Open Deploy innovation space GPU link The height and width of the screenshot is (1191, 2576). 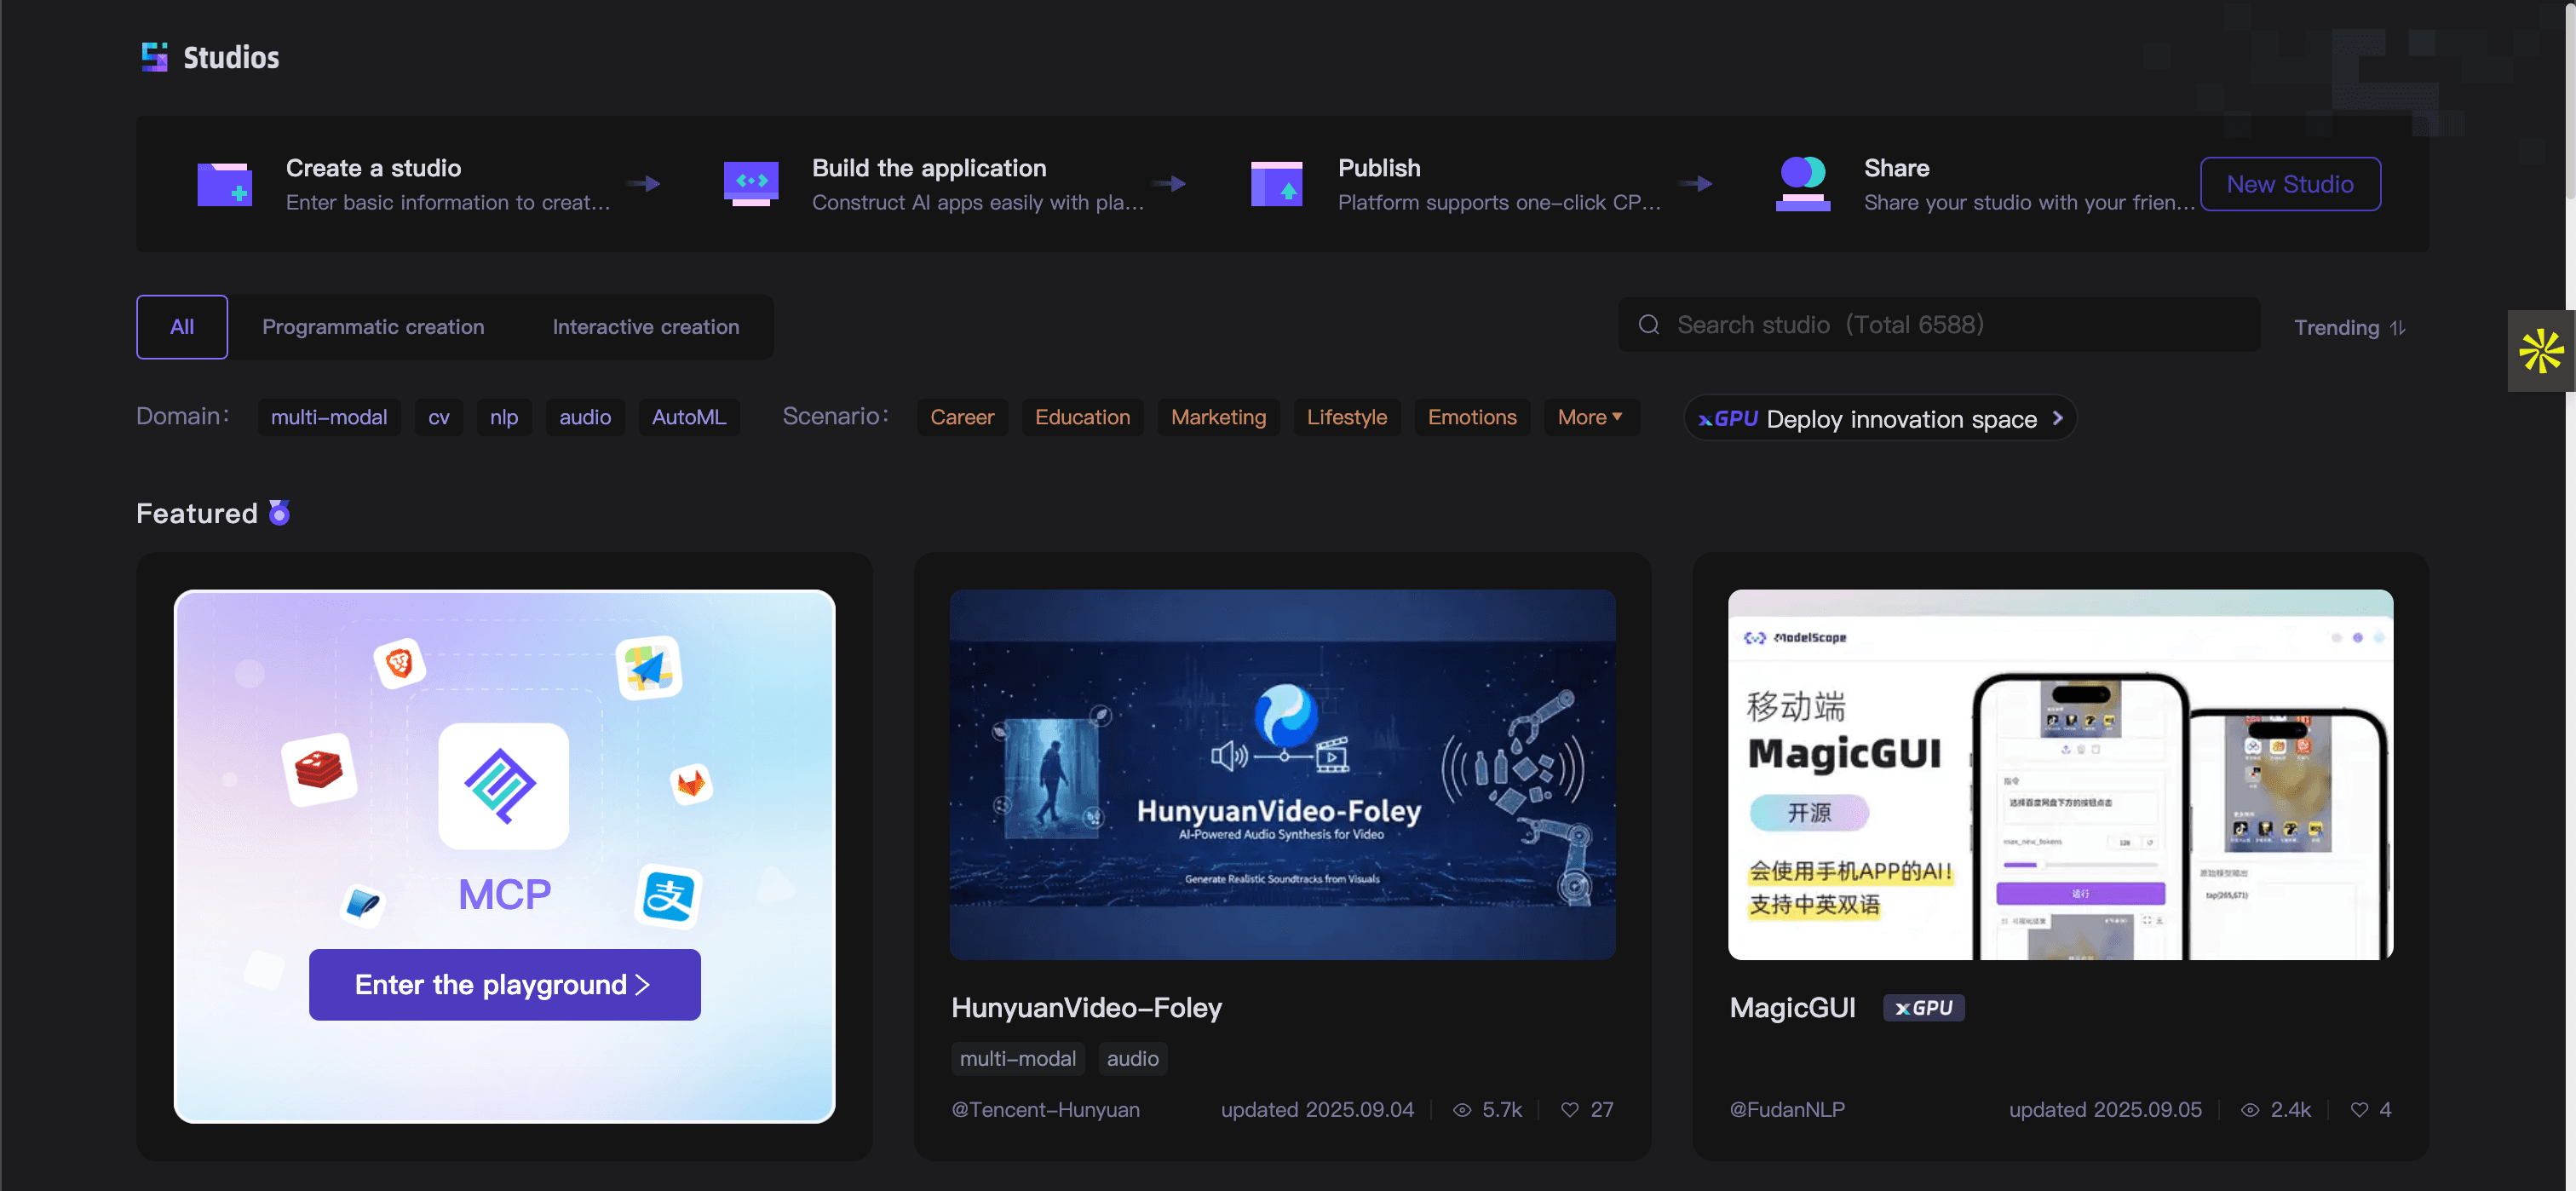1880,418
